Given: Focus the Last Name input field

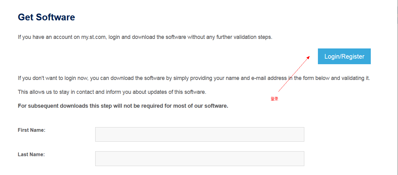Looking at the screenshot, I should coord(199,158).
